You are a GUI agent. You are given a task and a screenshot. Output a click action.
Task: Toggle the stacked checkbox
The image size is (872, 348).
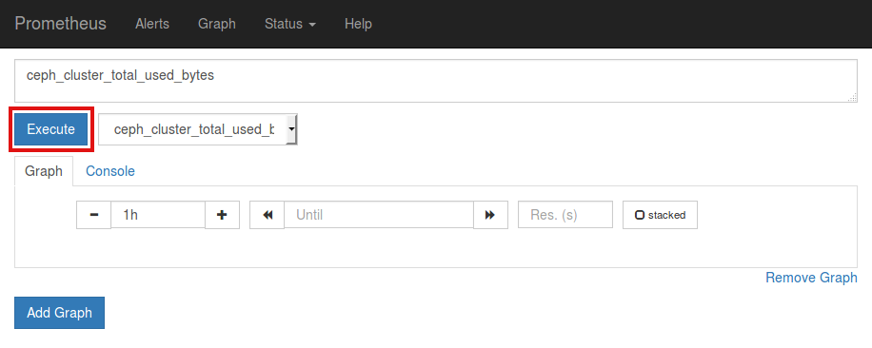(640, 215)
